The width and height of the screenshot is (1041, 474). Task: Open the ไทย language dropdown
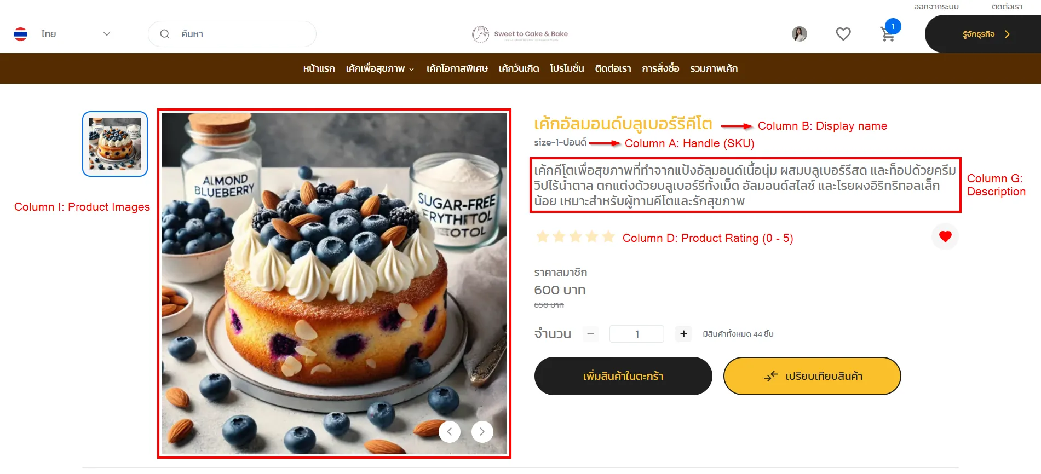click(76, 34)
